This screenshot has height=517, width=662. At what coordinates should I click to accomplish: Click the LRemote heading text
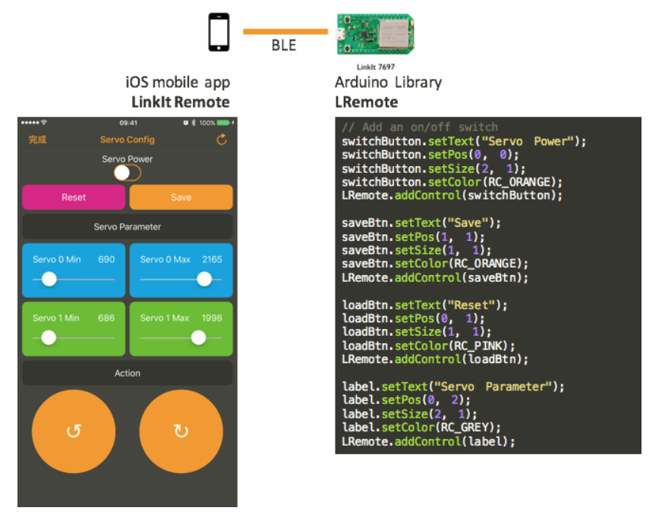(x=367, y=102)
